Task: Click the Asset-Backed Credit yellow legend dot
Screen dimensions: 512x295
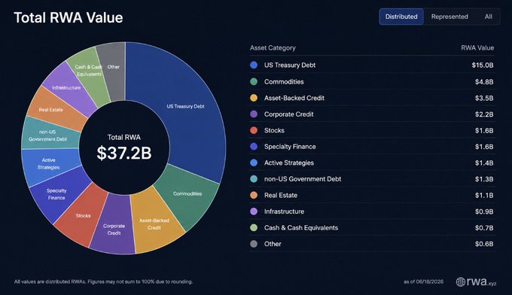Action: point(254,98)
